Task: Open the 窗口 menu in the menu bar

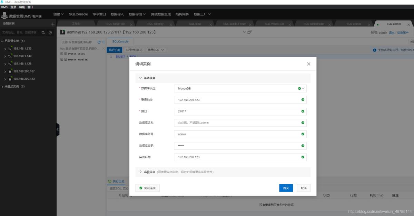Action: [30, 7]
